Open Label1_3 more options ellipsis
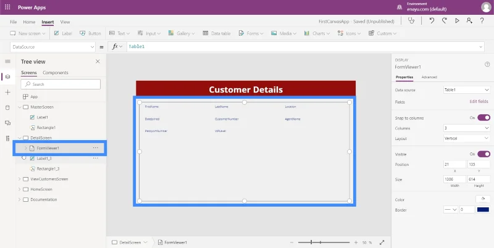Viewport: 494px width, 248px height. 96,159
